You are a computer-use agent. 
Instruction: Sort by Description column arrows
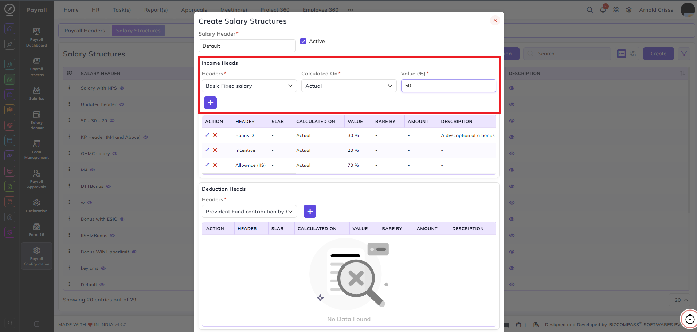(682, 73)
